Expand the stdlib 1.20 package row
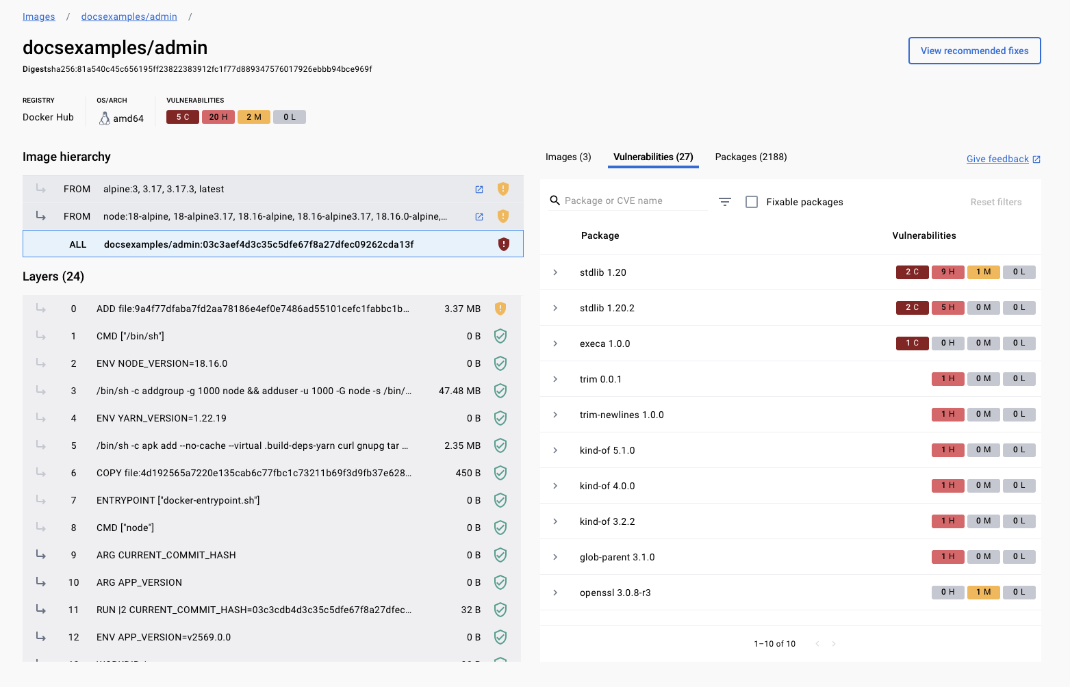1070x687 pixels. coord(555,272)
